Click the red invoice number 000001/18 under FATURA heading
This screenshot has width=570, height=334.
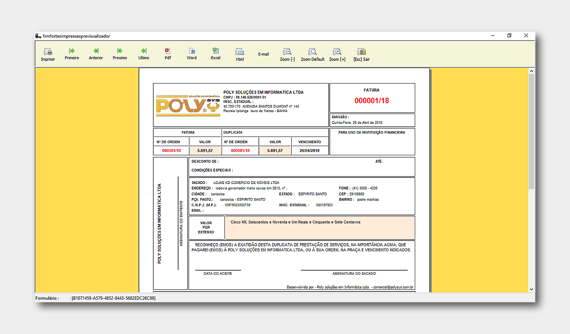tap(372, 101)
